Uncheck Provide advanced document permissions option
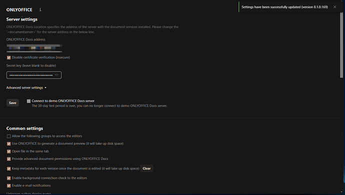 tap(9, 159)
